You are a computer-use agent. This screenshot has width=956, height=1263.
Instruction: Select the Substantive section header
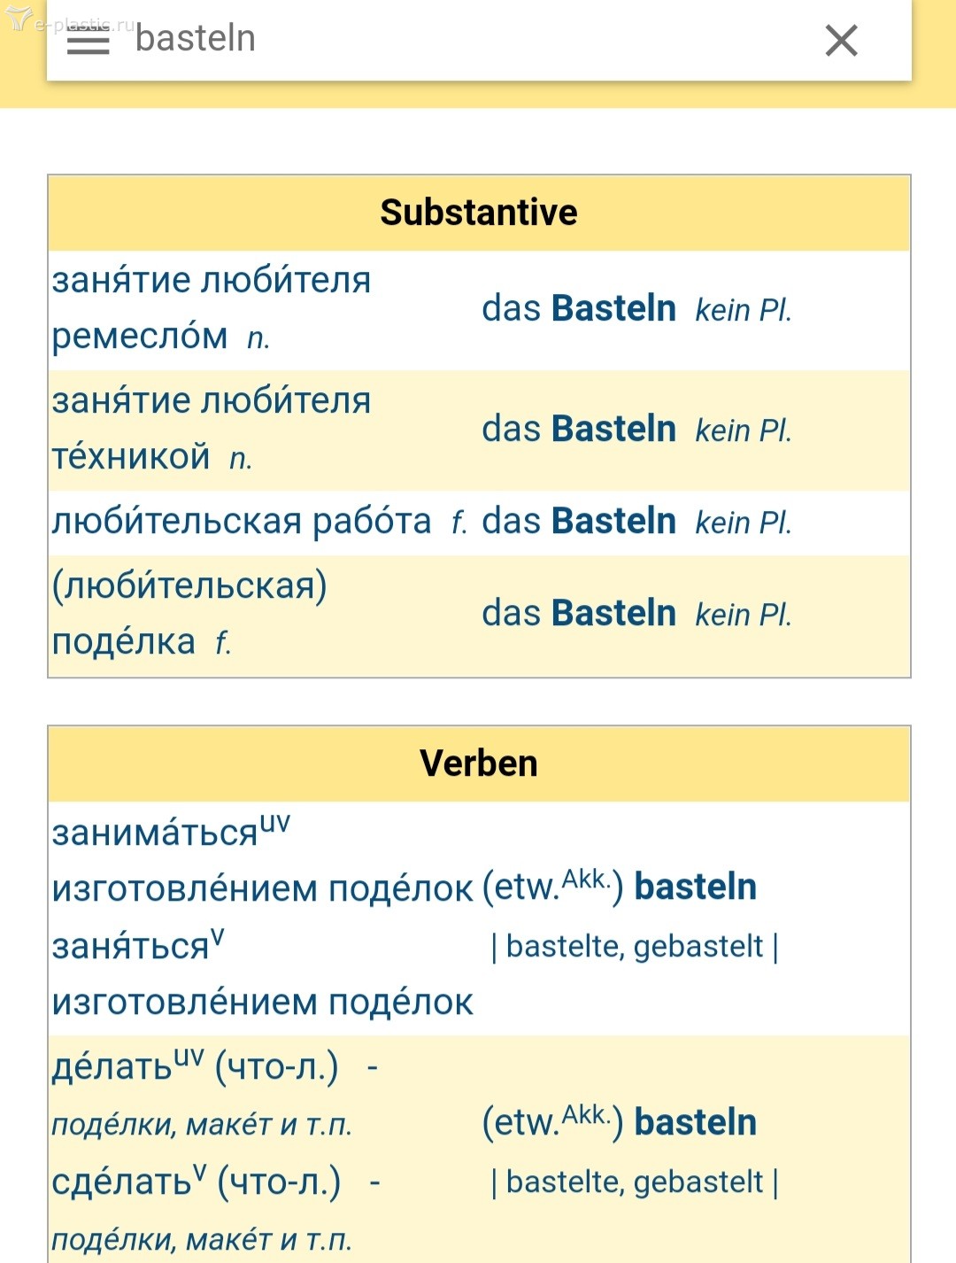(x=478, y=213)
